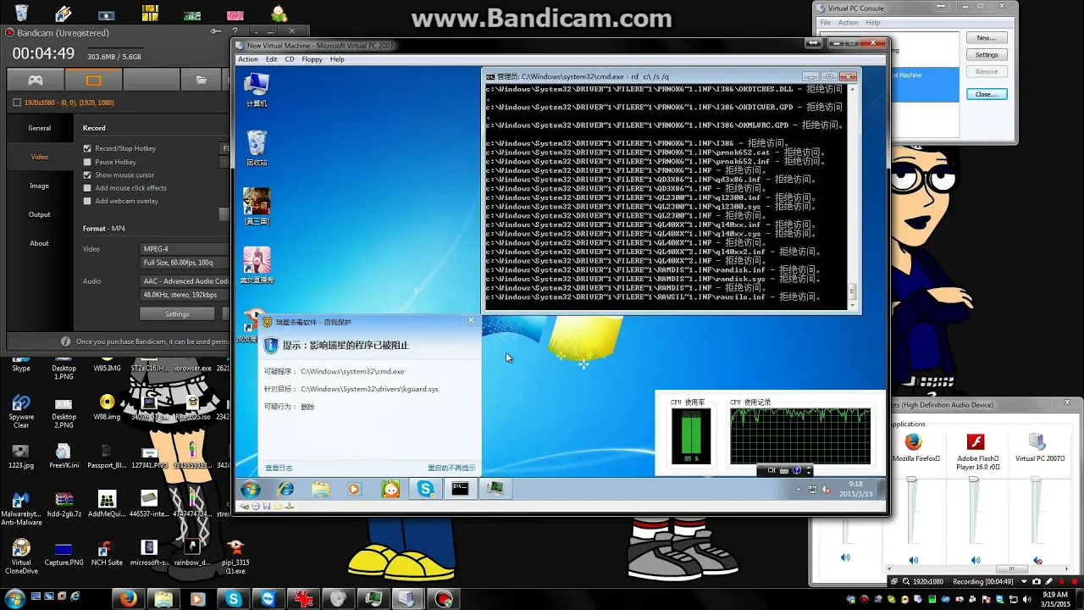Click cmd window in guest taskbar
The image size is (1084, 610).
(x=460, y=489)
